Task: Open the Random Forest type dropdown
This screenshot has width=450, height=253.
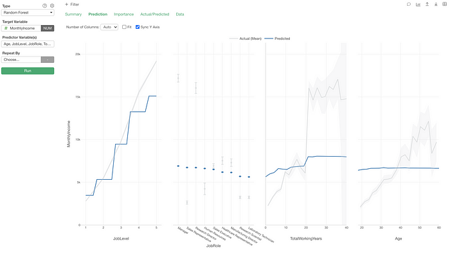Action: coord(28,13)
